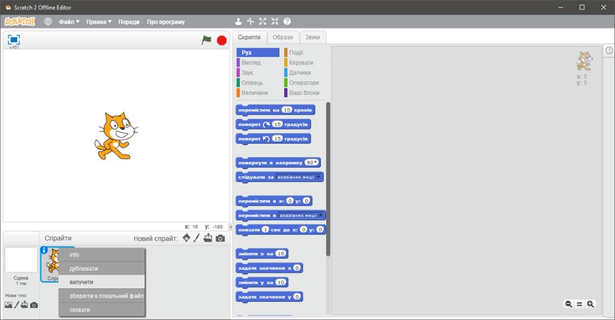The height and width of the screenshot is (320, 615).
Task: Select the Duplicate stamp tool
Action: point(238,22)
